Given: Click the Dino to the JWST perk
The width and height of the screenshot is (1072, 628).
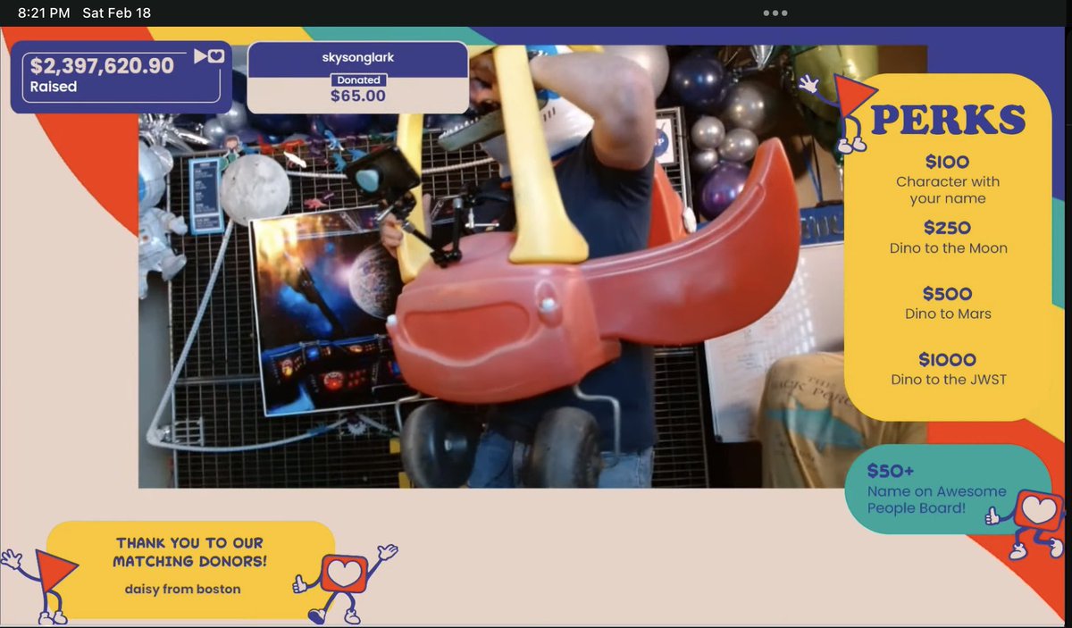Looking at the screenshot, I should 948,380.
